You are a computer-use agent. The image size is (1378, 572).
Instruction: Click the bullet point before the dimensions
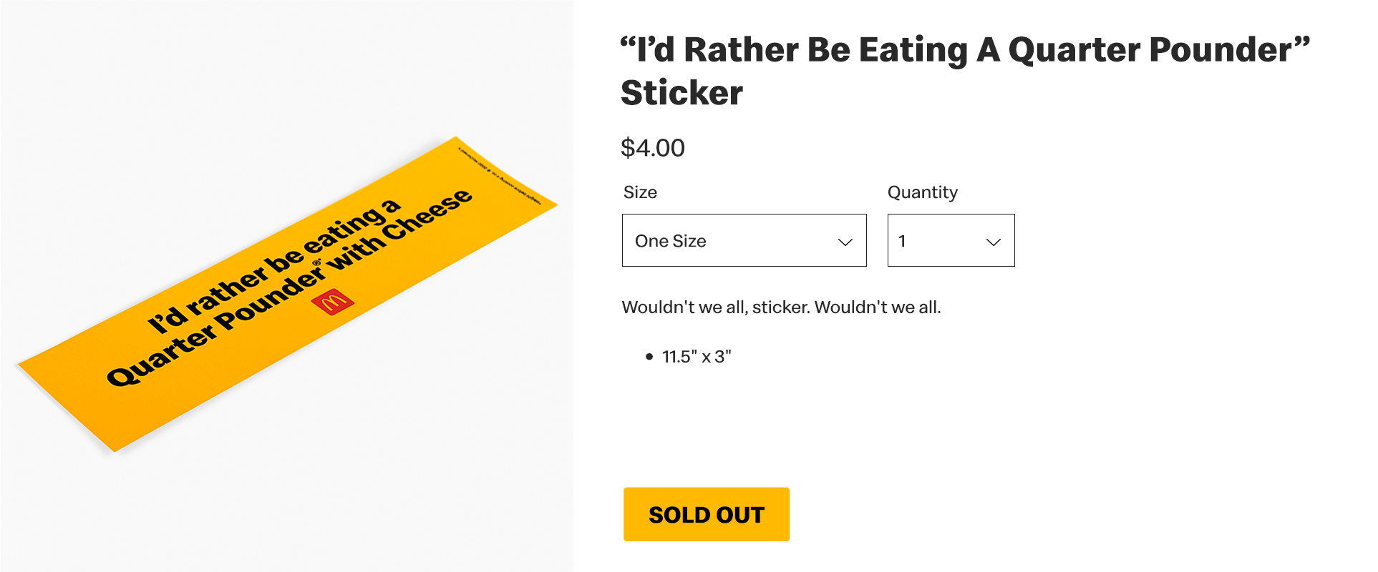pos(649,357)
